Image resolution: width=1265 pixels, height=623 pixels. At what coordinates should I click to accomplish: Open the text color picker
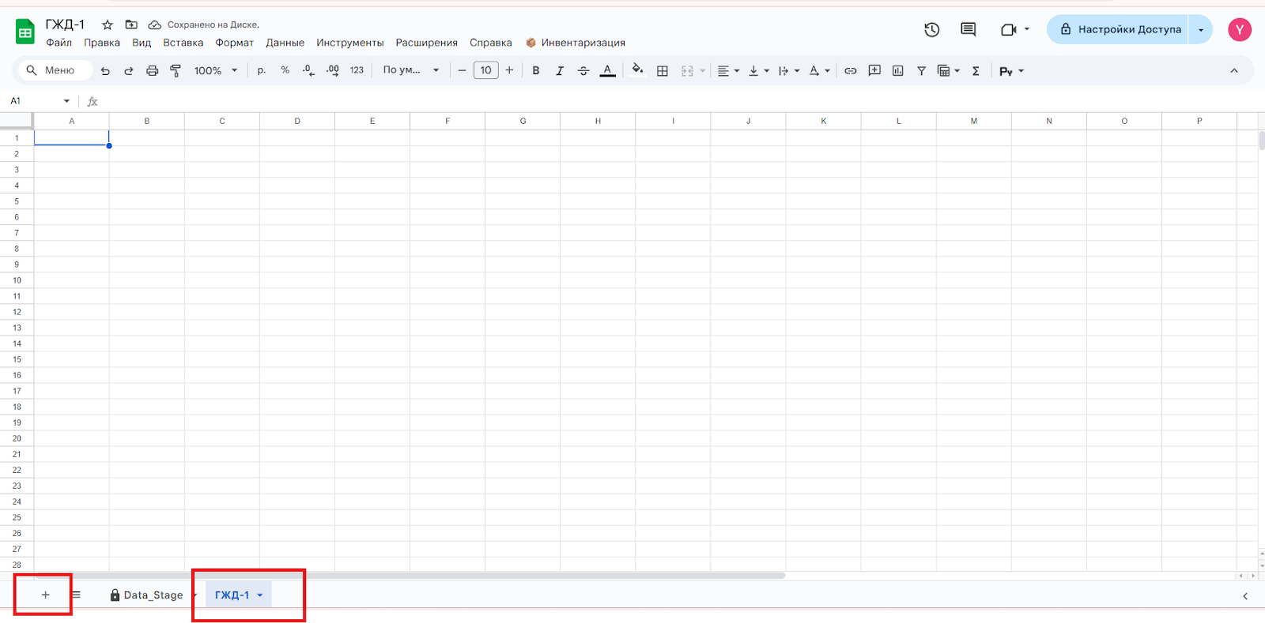click(x=607, y=70)
